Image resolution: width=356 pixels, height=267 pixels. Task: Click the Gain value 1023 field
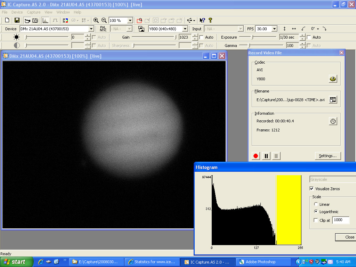(185, 37)
